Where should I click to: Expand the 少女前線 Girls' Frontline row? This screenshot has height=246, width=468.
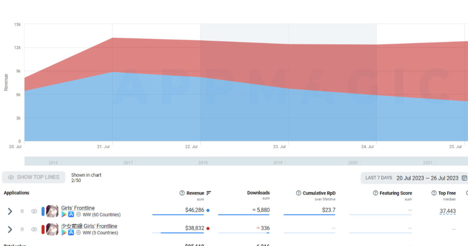10,230
